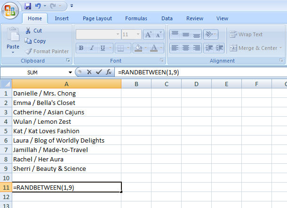Screen dimensions: 287x208
Task: Align text right in cell
Action: [197, 48]
